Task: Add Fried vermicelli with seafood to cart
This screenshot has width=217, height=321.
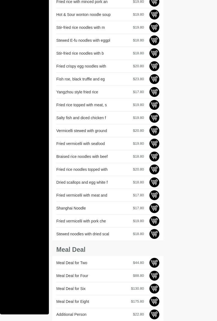Action: coord(154,144)
